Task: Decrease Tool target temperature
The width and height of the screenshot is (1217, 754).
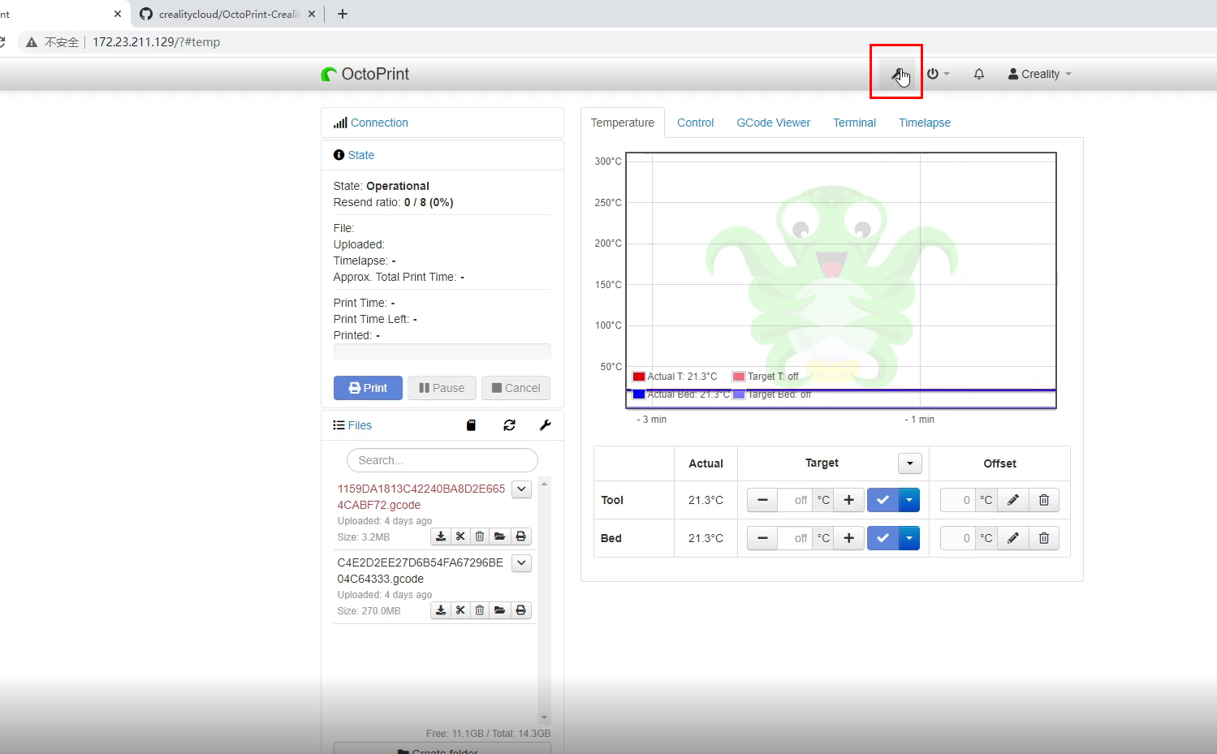Action: point(762,500)
